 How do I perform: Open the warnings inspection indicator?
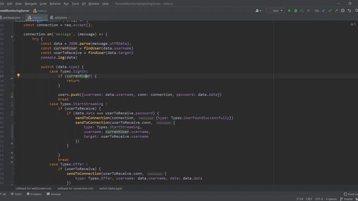click(x=353, y=24)
